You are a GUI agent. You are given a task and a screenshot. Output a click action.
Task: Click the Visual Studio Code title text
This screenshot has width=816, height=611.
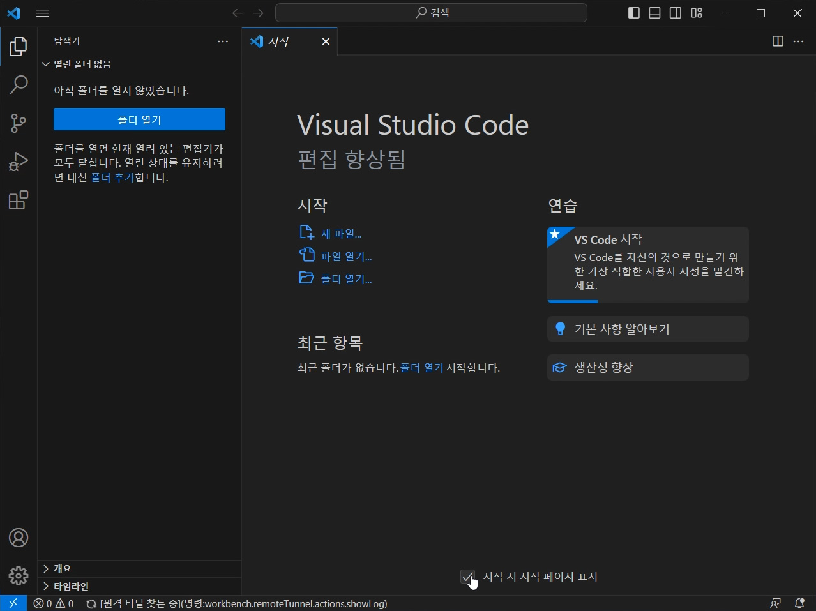[x=413, y=125]
